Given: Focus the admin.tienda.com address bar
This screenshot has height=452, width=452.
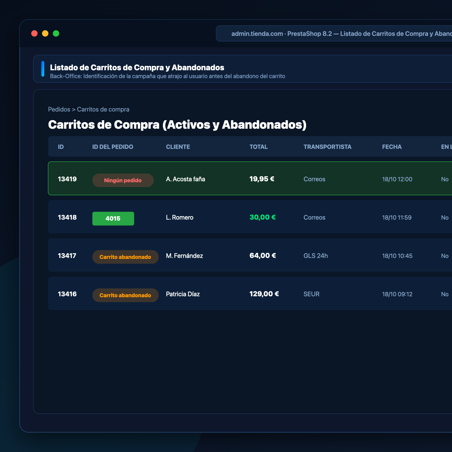Looking at the screenshot, I should [x=334, y=34].
